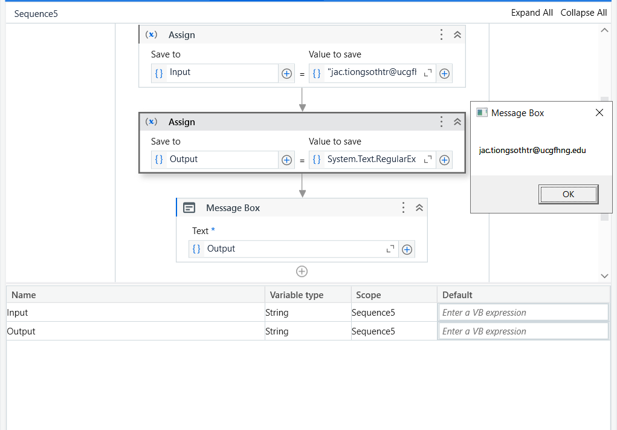Click the first Assign activity variable icon
Screen dimensions: 617x430
click(151, 34)
